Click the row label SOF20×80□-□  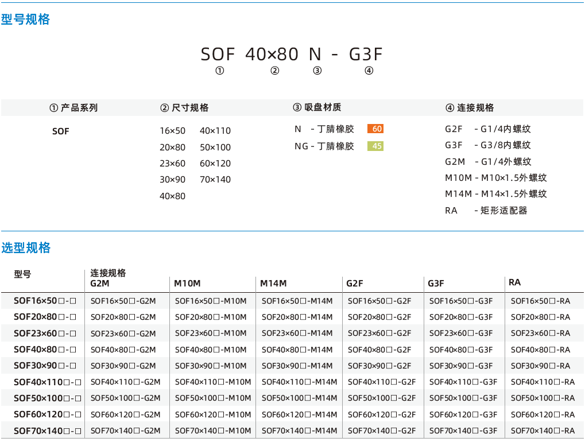coord(45,317)
